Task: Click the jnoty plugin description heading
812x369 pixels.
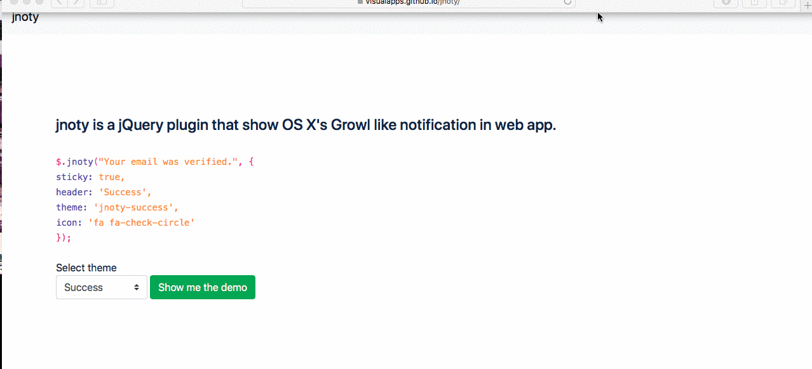Action: tap(306, 125)
